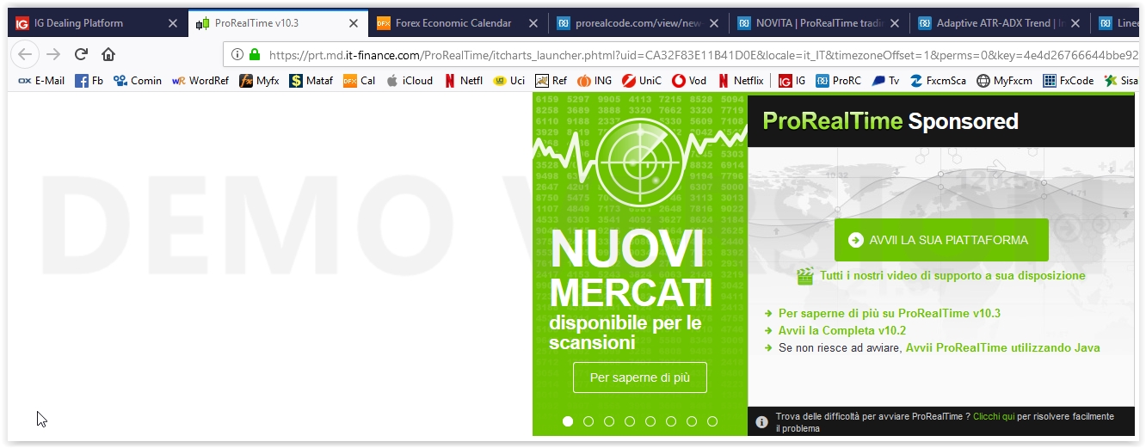The image size is (1146, 448).
Task: Select the fifth carousel dot
Action: pyautogui.click(x=650, y=421)
